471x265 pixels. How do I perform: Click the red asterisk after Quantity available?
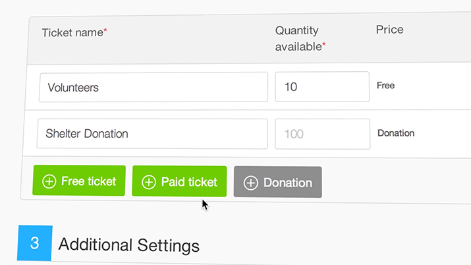(324, 44)
